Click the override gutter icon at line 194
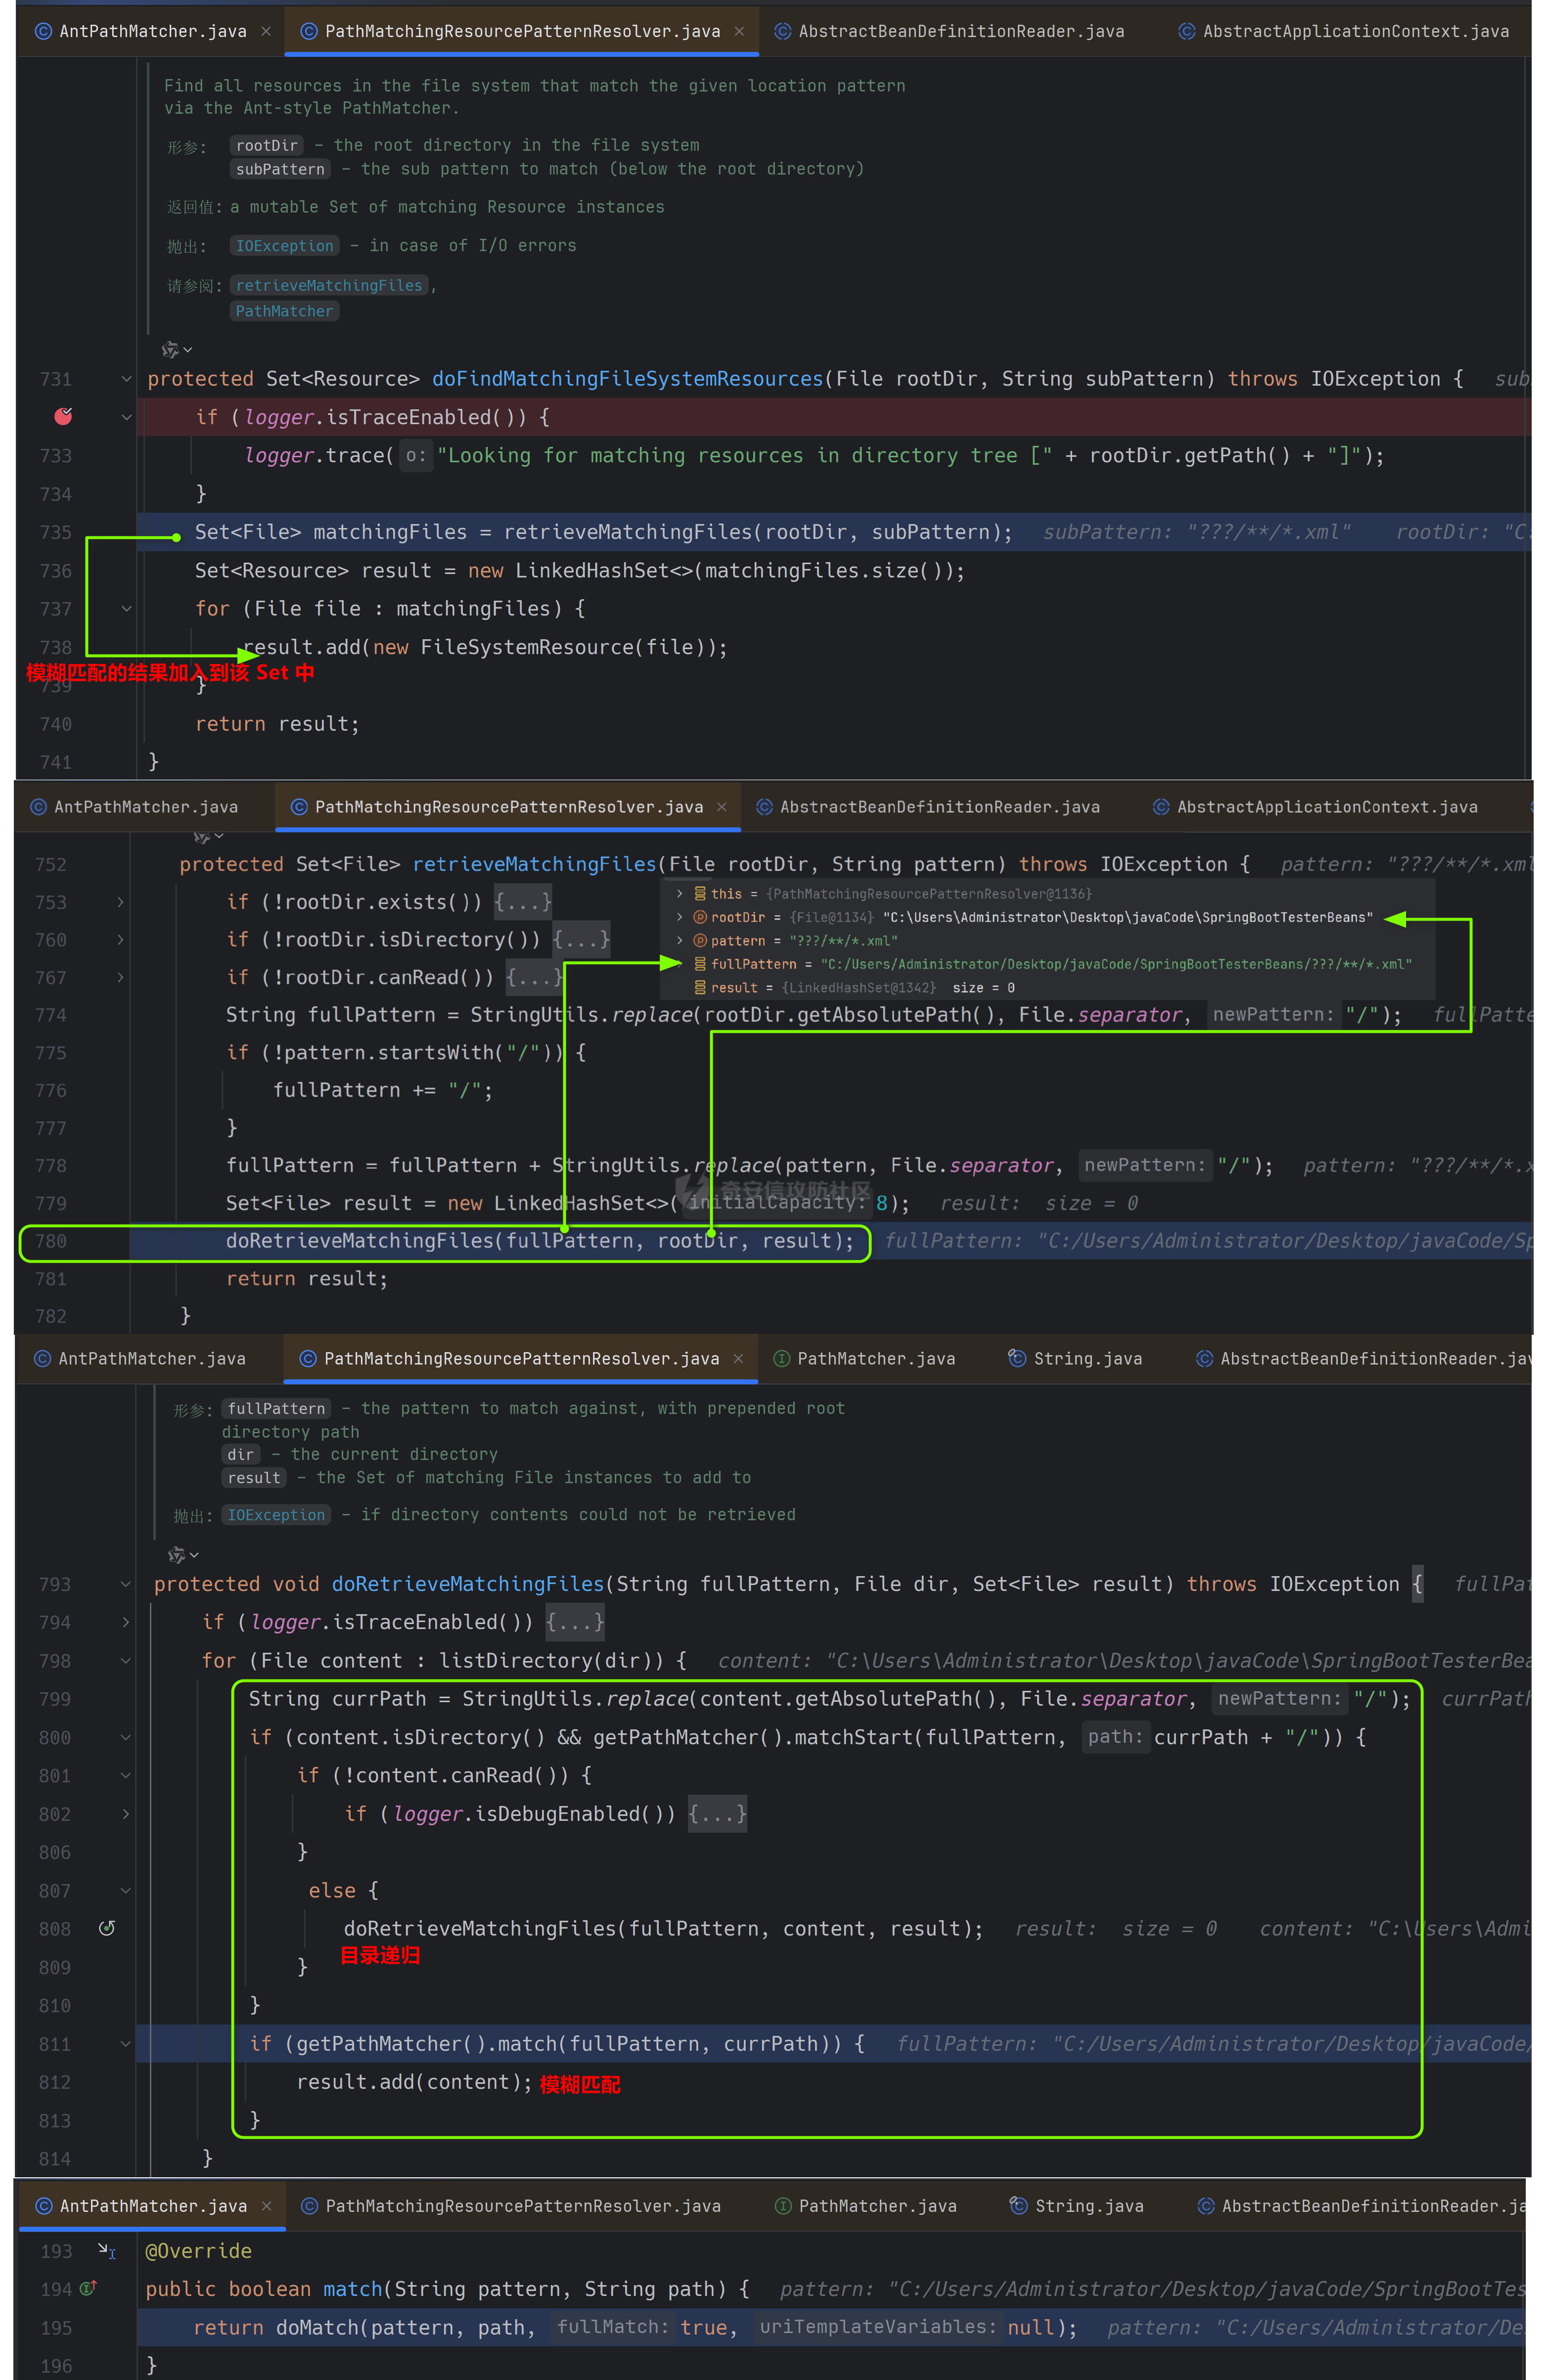 pos(87,2288)
